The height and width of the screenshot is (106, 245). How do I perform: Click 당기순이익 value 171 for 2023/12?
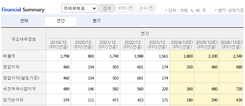coord(165,100)
